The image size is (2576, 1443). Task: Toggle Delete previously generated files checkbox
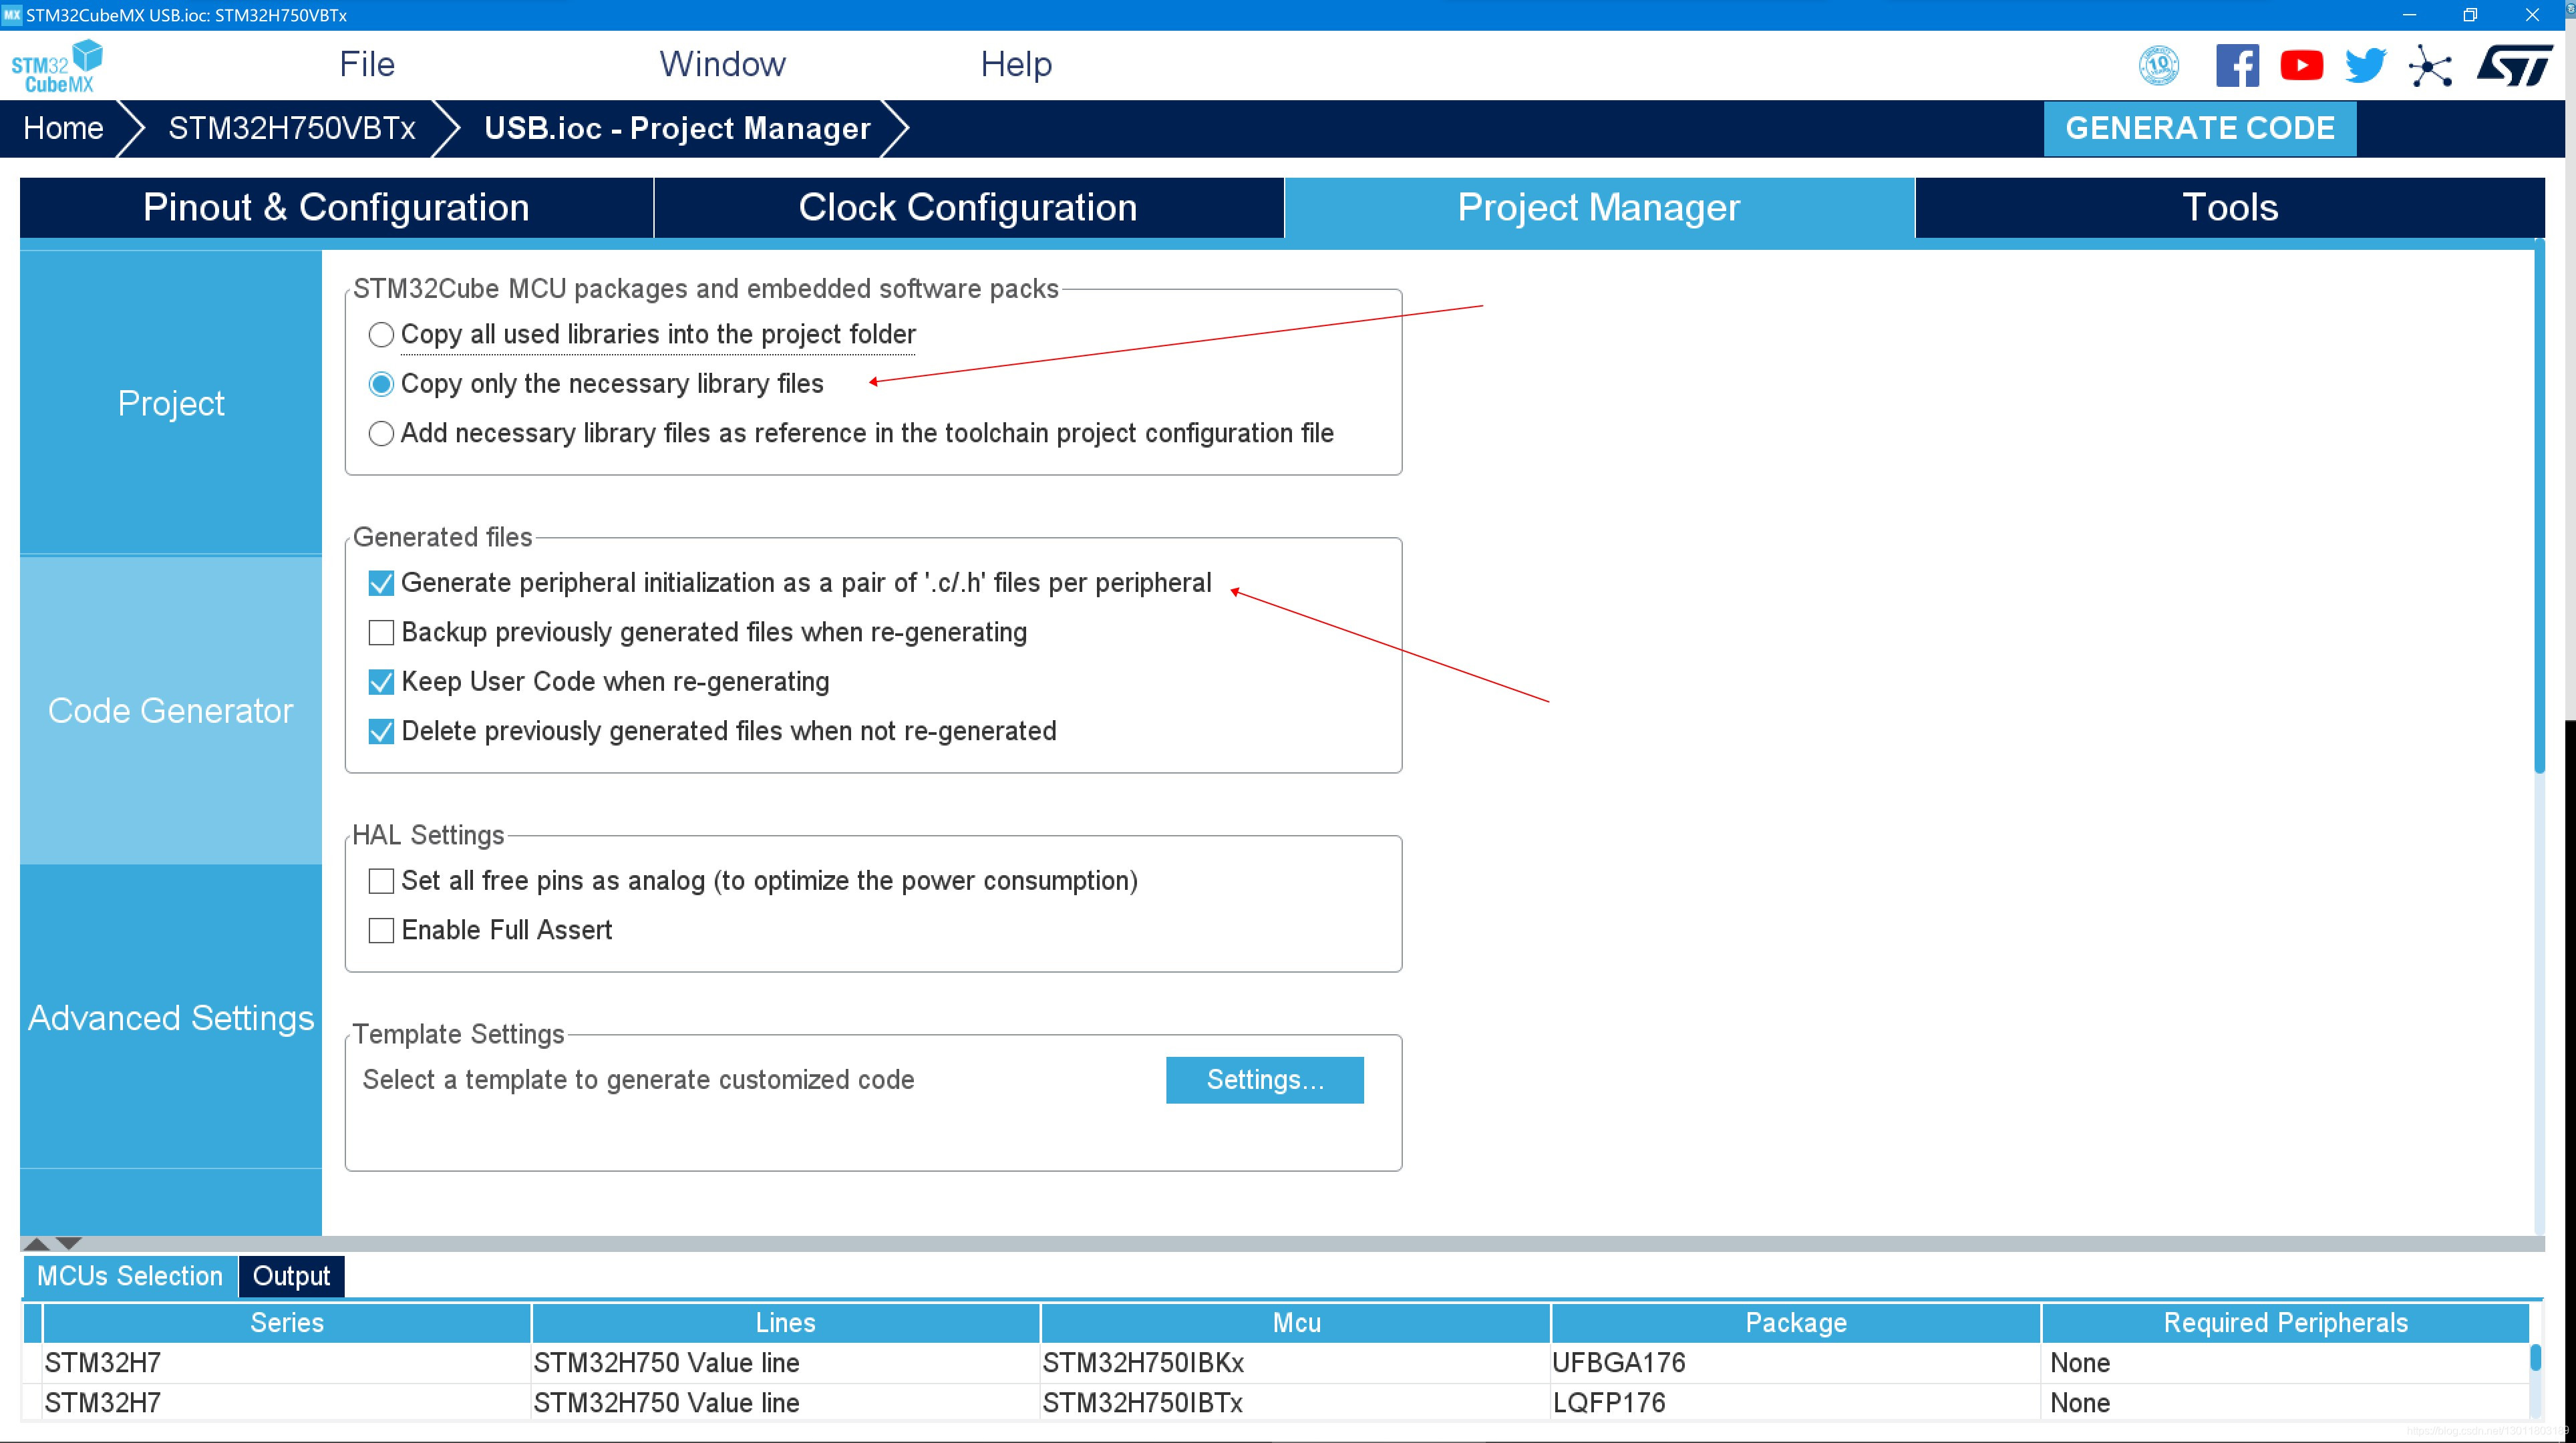coord(381,732)
